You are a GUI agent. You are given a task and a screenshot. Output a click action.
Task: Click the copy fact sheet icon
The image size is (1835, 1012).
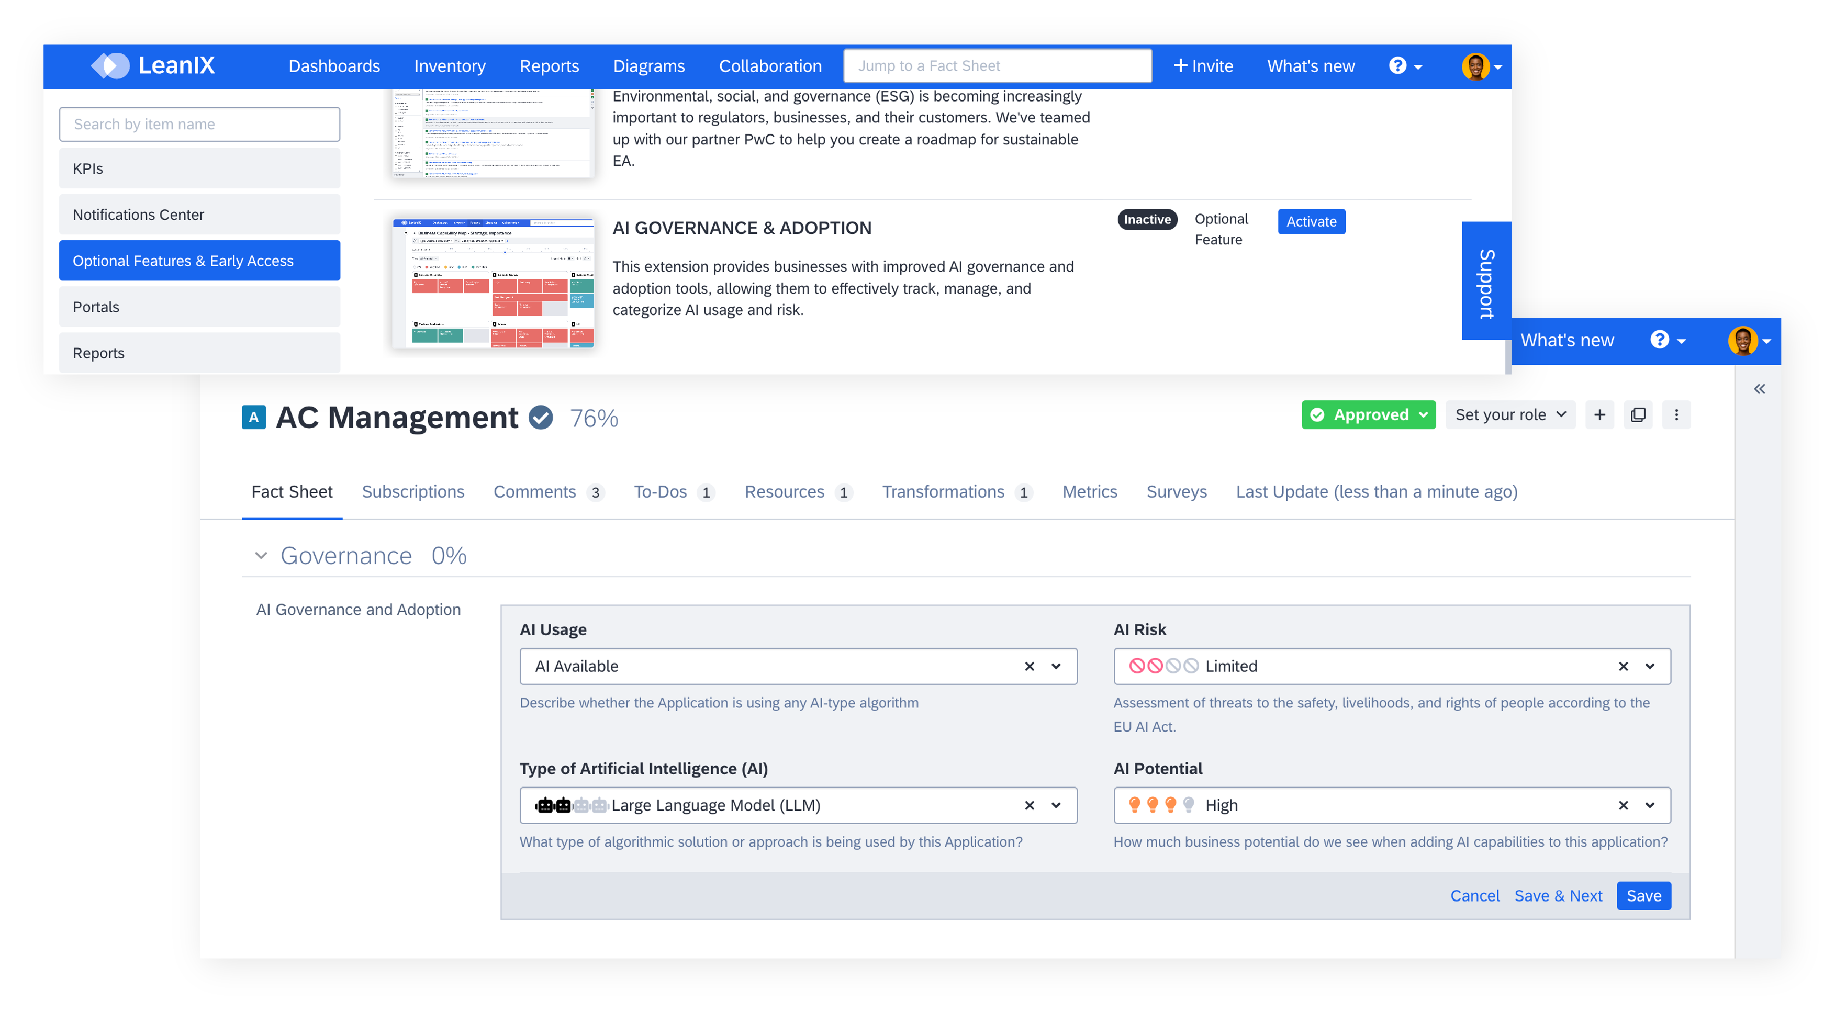pos(1638,414)
